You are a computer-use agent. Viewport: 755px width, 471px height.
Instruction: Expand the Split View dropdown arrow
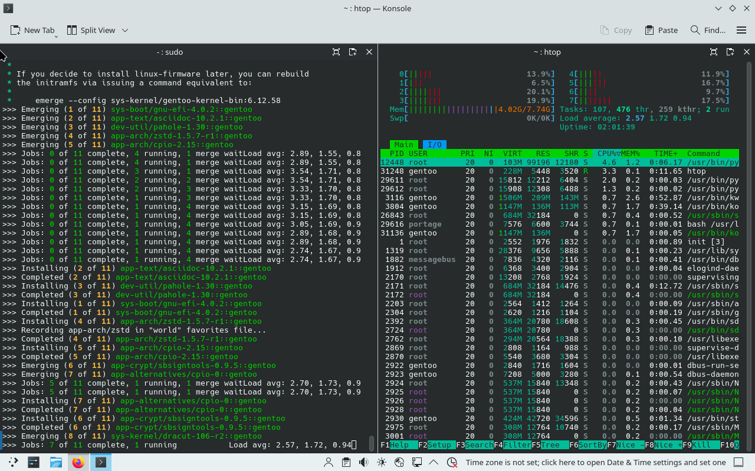pos(125,30)
